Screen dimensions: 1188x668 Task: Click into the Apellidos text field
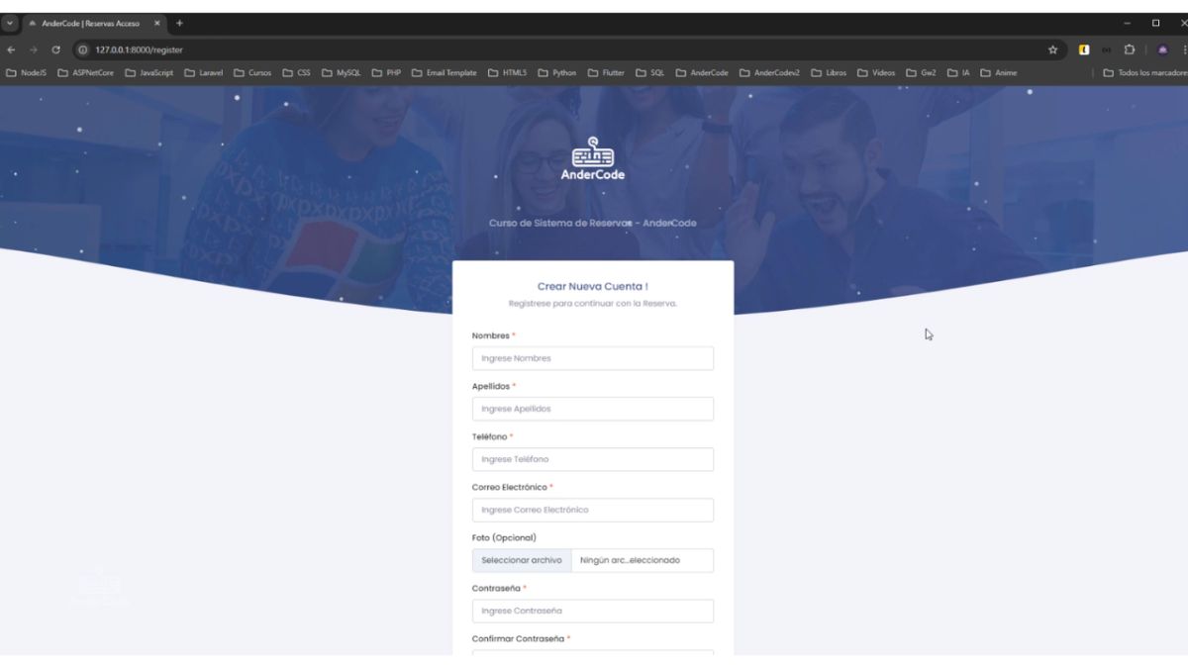coord(592,409)
